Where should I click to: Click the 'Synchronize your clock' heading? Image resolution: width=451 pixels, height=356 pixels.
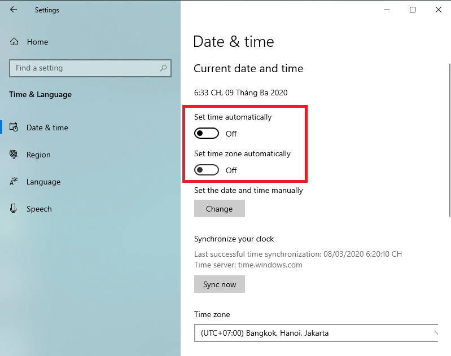point(234,239)
